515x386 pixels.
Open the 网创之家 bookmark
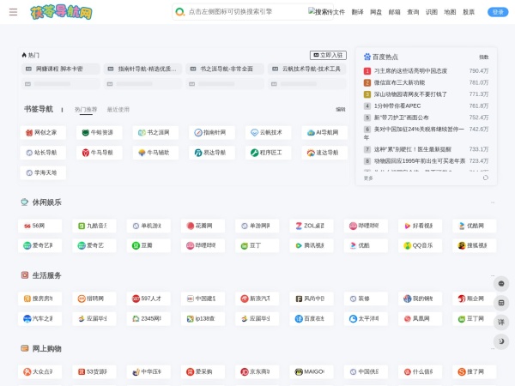pyautogui.click(x=43, y=133)
